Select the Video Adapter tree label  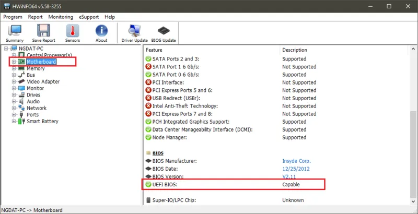[43, 81]
